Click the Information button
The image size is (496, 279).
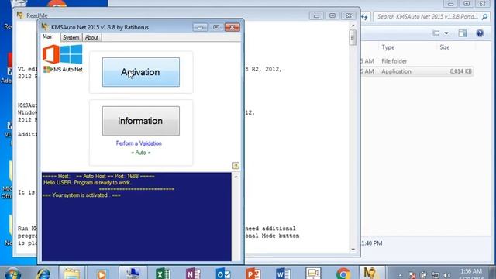tap(141, 121)
